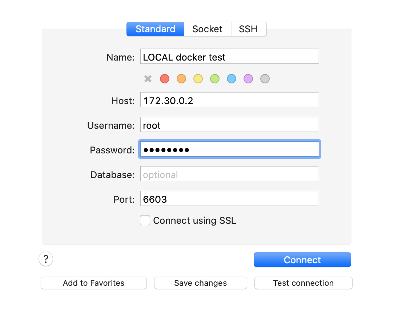
Task: Clear the color label with X icon
Action: (x=148, y=79)
